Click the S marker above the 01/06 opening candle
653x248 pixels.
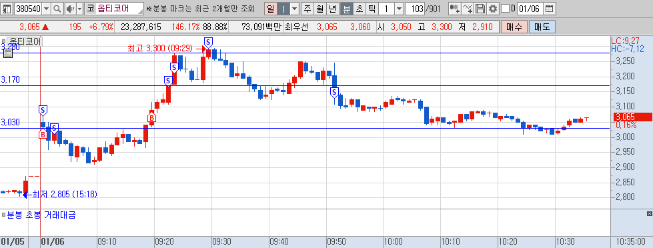(43, 111)
